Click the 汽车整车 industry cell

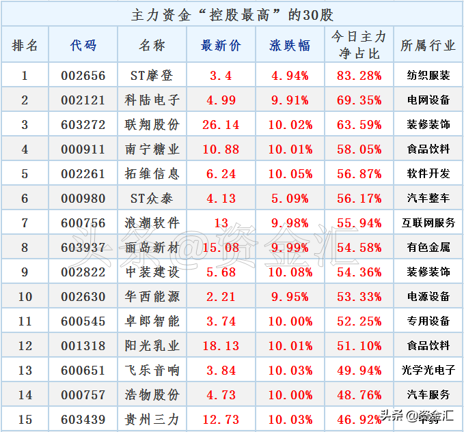pos(428,198)
